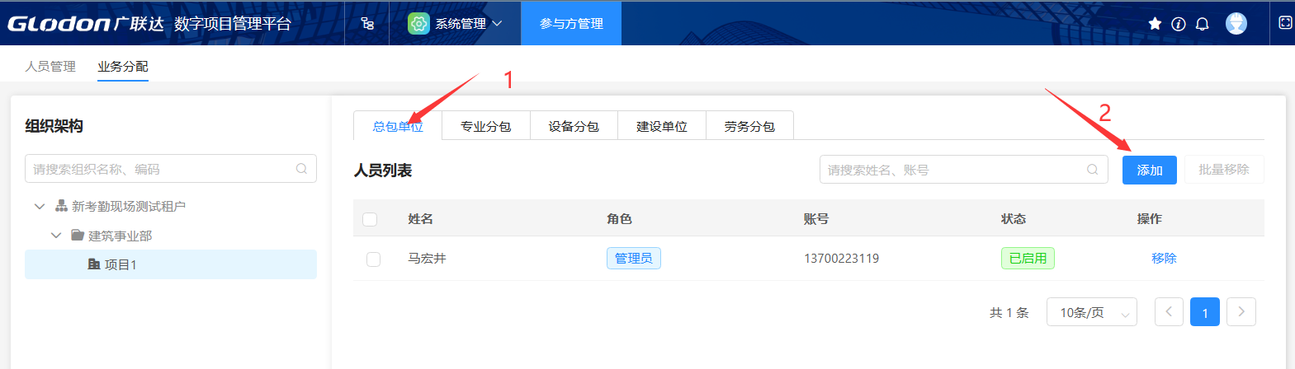1295x369 pixels.
Task: Go to next page arrow
Action: click(1241, 312)
